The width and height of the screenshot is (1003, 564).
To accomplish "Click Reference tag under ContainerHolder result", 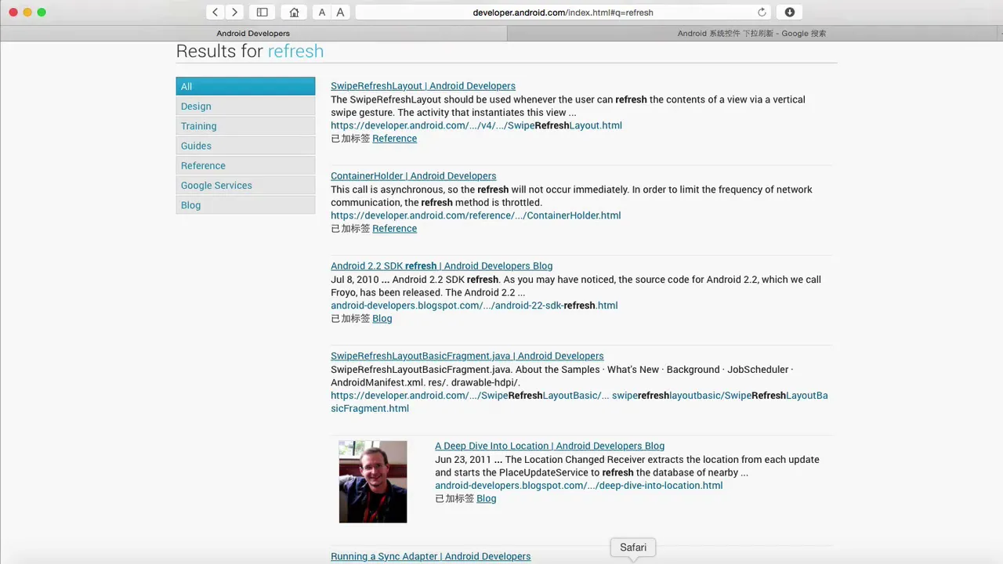I will (x=394, y=228).
